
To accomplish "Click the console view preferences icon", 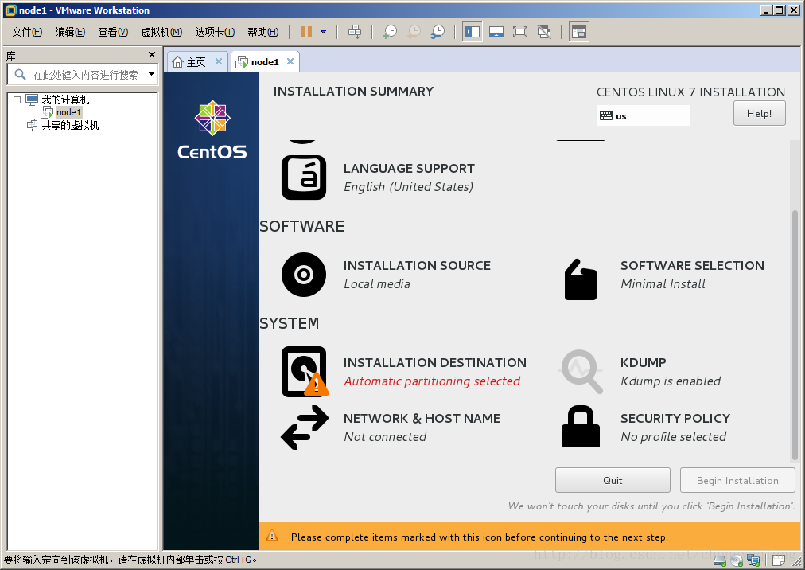I will tap(578, 32).
